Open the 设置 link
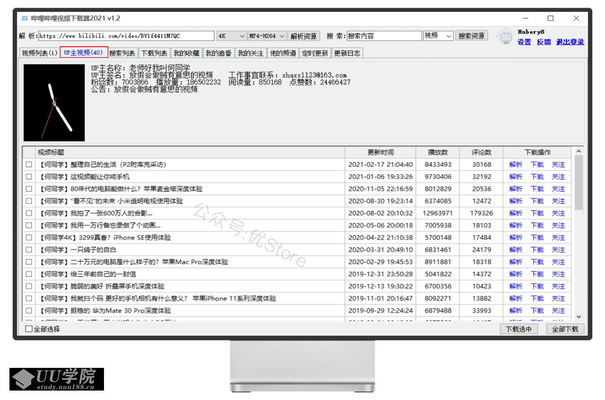 click(x=524, y=42)
